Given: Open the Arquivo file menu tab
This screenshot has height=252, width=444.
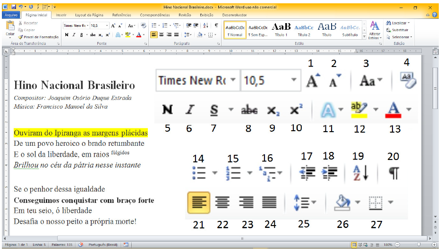Looking at the screenshot, I should coord(11,15).
